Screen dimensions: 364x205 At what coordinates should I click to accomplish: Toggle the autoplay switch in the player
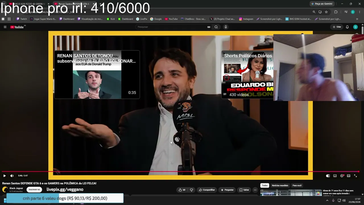[x=328, y=176]
